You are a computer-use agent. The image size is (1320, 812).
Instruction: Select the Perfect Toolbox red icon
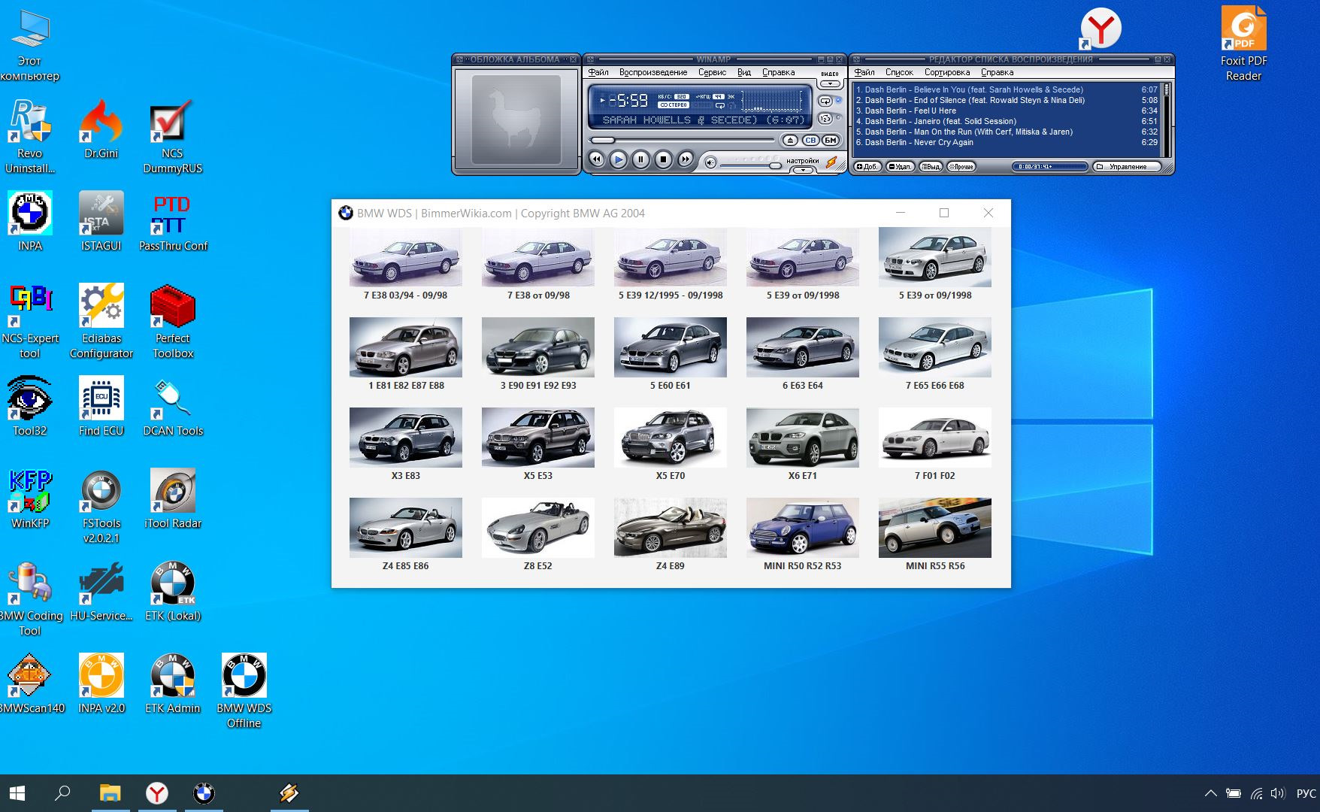(x=173, y=321)
